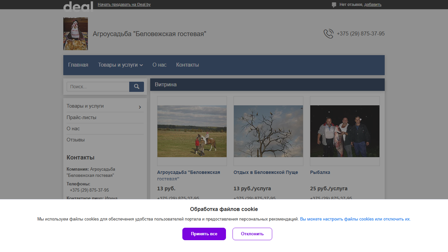Click the Deal logo in the top bar

78,6
